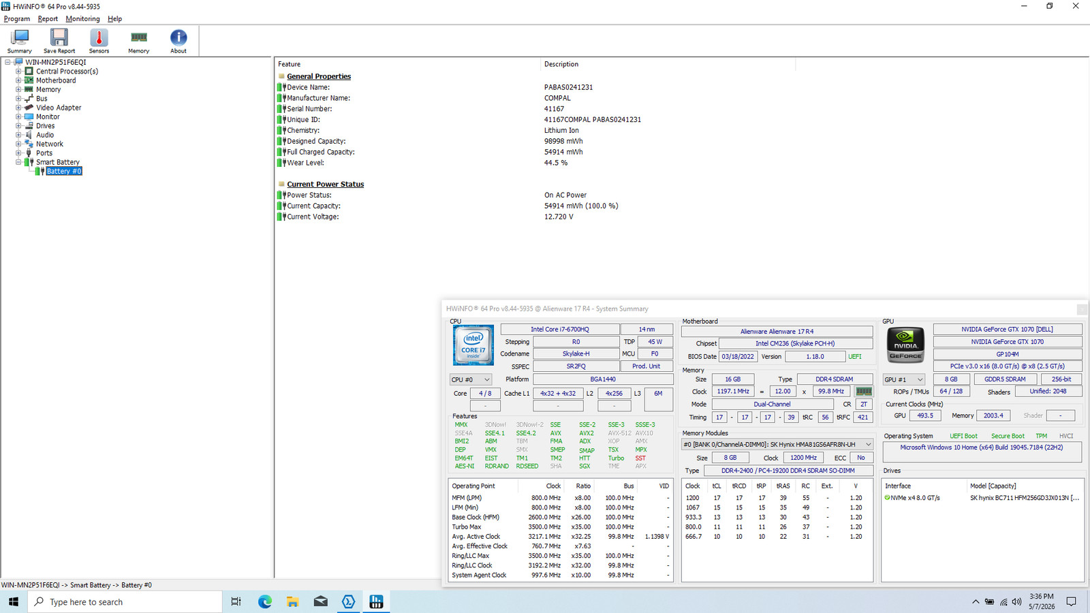Click the Current Power Status heading

coord(326,184)
